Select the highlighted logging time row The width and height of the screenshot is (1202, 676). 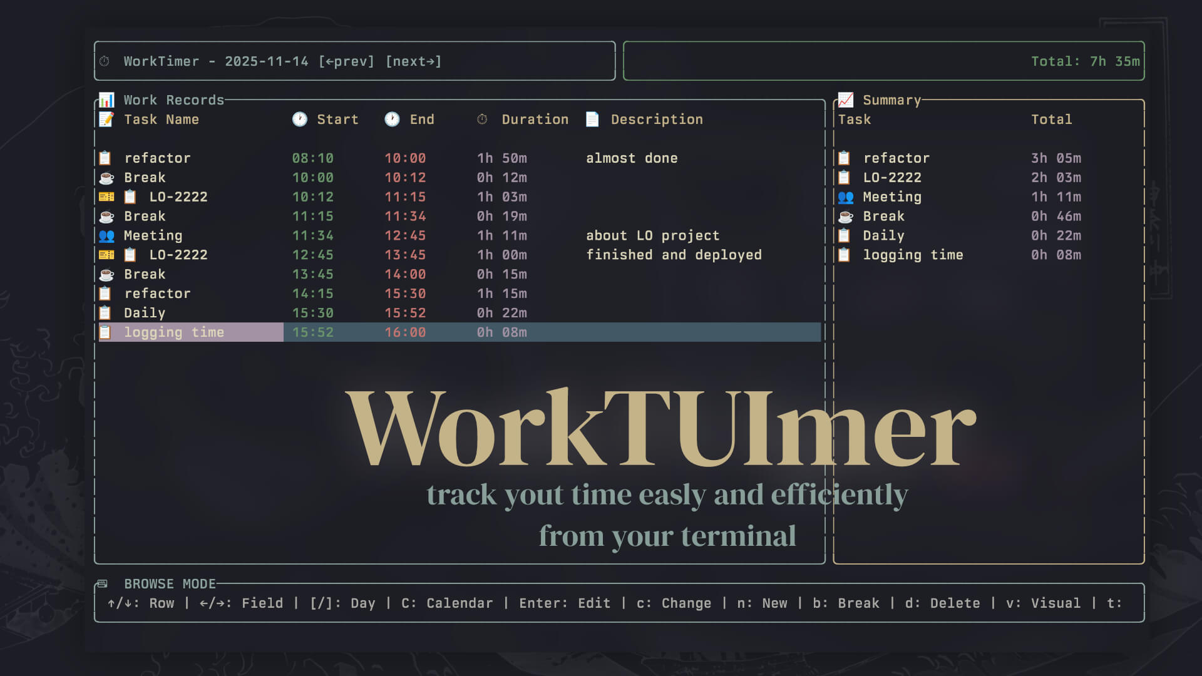point(175,332)
